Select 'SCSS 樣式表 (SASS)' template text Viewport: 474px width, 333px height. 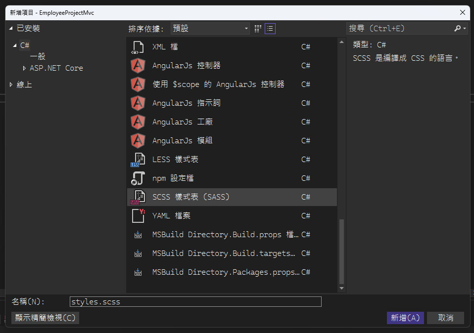point(191,197)
